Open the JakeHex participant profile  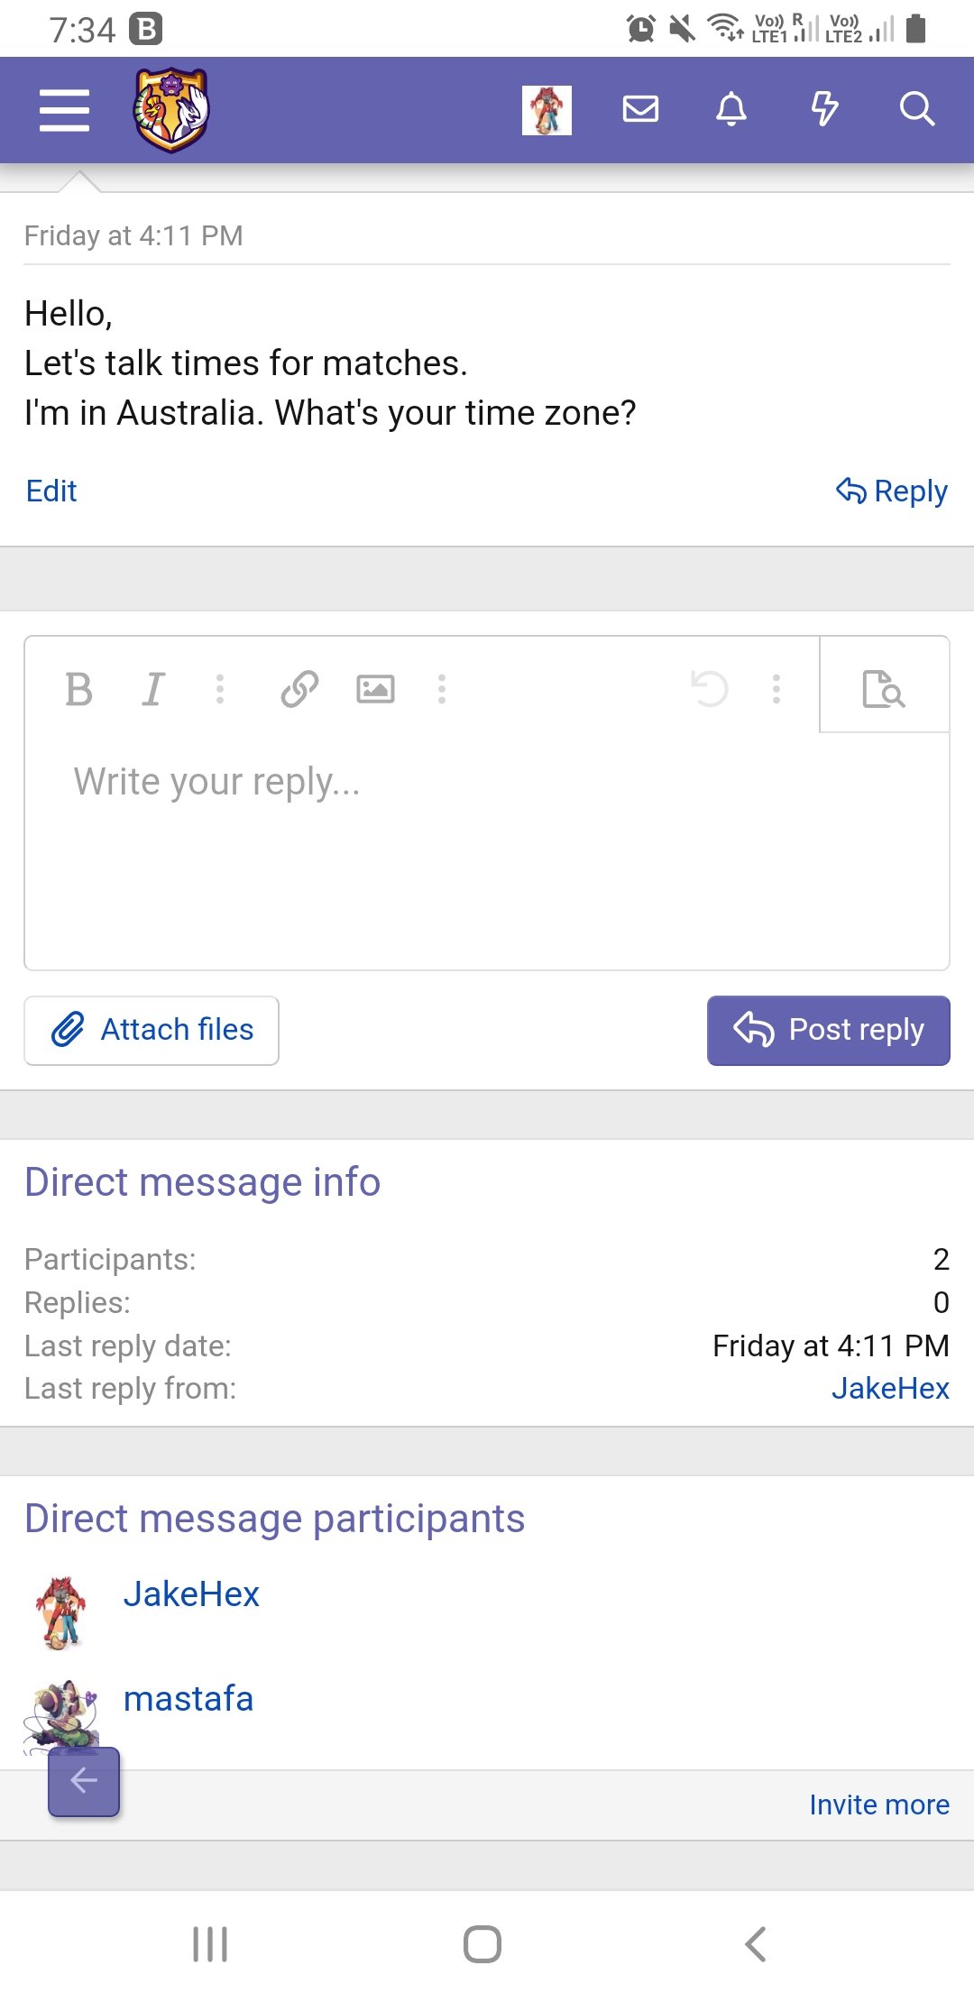tap(191, 1594)
